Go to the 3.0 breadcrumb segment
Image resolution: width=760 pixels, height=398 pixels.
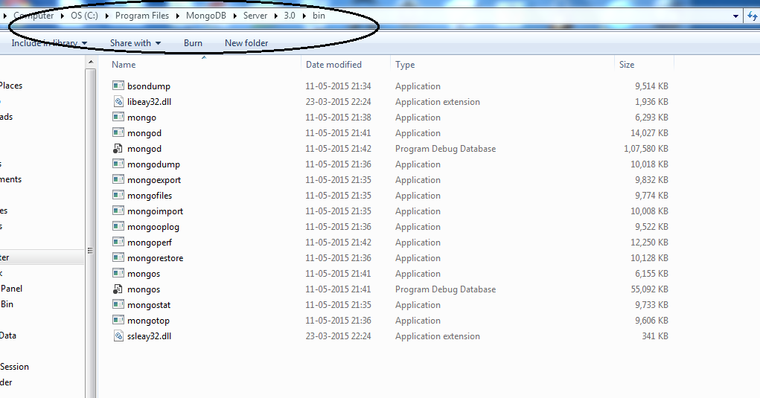(290, 16)
